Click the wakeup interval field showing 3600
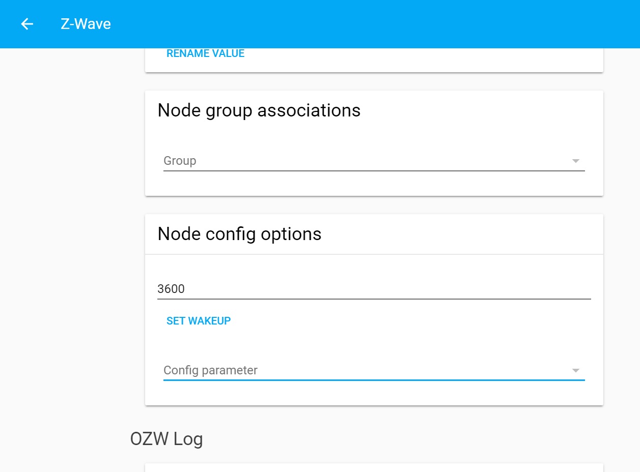 click(356, 288)
